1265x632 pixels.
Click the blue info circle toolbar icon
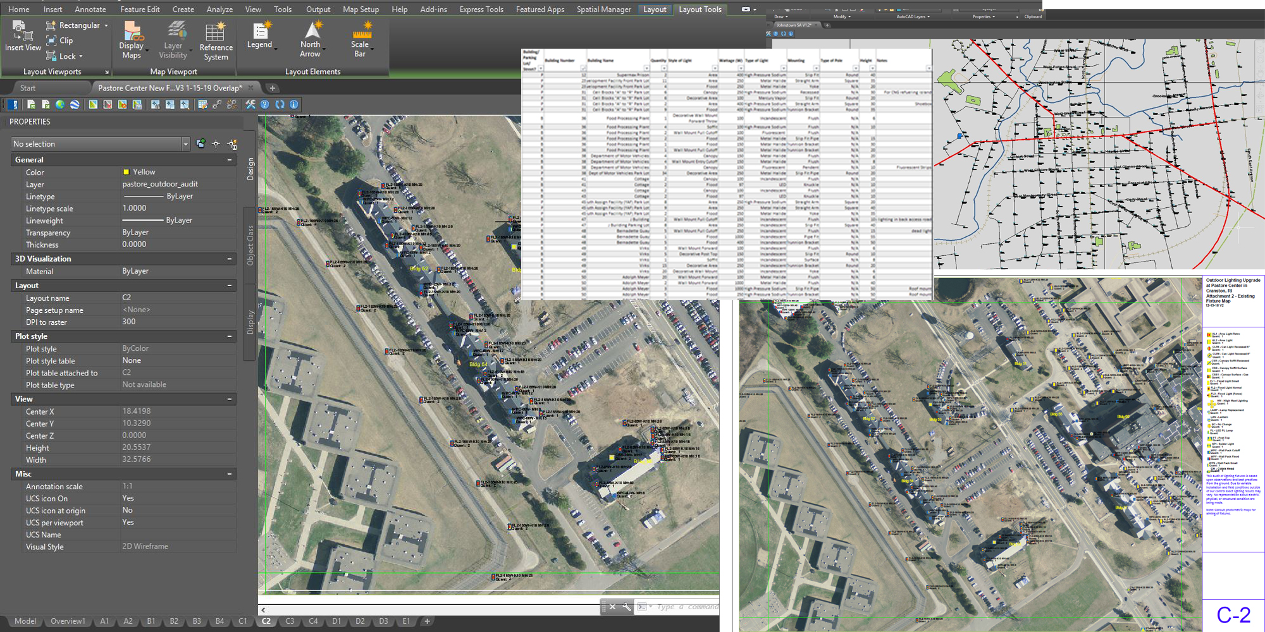[294, 105]
